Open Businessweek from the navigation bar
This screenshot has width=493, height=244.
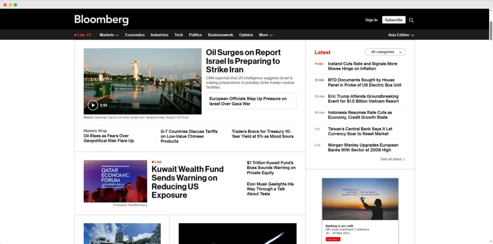221,35
